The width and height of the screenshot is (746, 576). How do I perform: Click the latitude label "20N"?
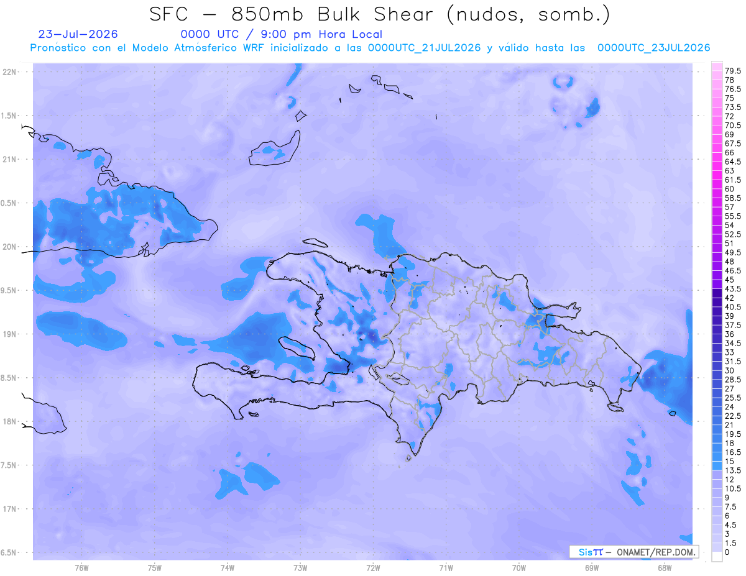pos(10,247)
